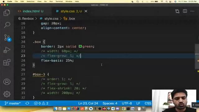Click the webcam video thumbnail
Image resolution: width=199 pixels, height=112 pixels.
click(x=174, y=101)
